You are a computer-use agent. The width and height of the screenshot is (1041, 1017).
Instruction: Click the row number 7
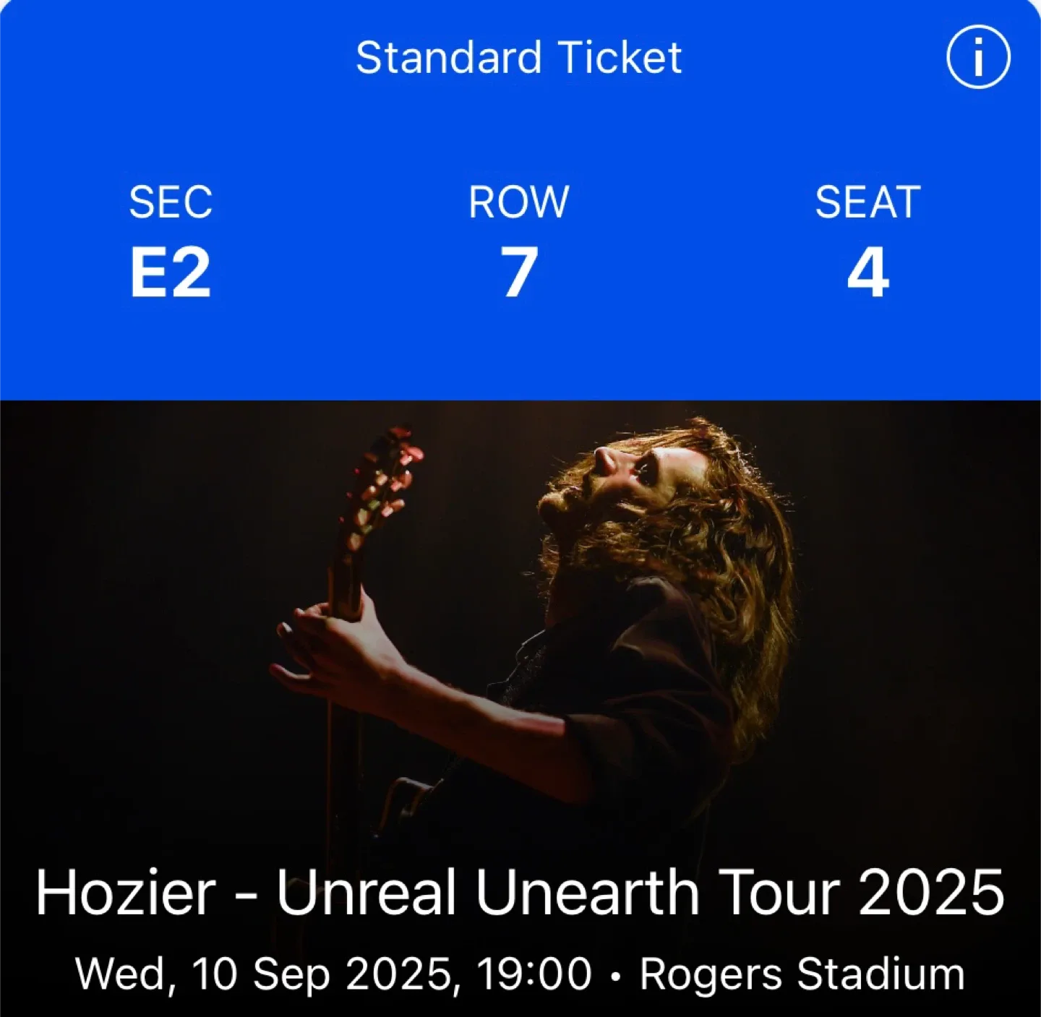pyautogui.click(x=520, y=273)
